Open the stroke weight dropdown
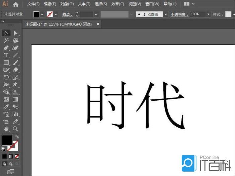Screen dimensions: 235x176 (96, 14)
